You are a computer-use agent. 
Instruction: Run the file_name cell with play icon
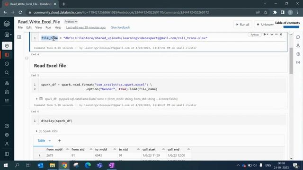pyautogui.click(x=265, y=34)
